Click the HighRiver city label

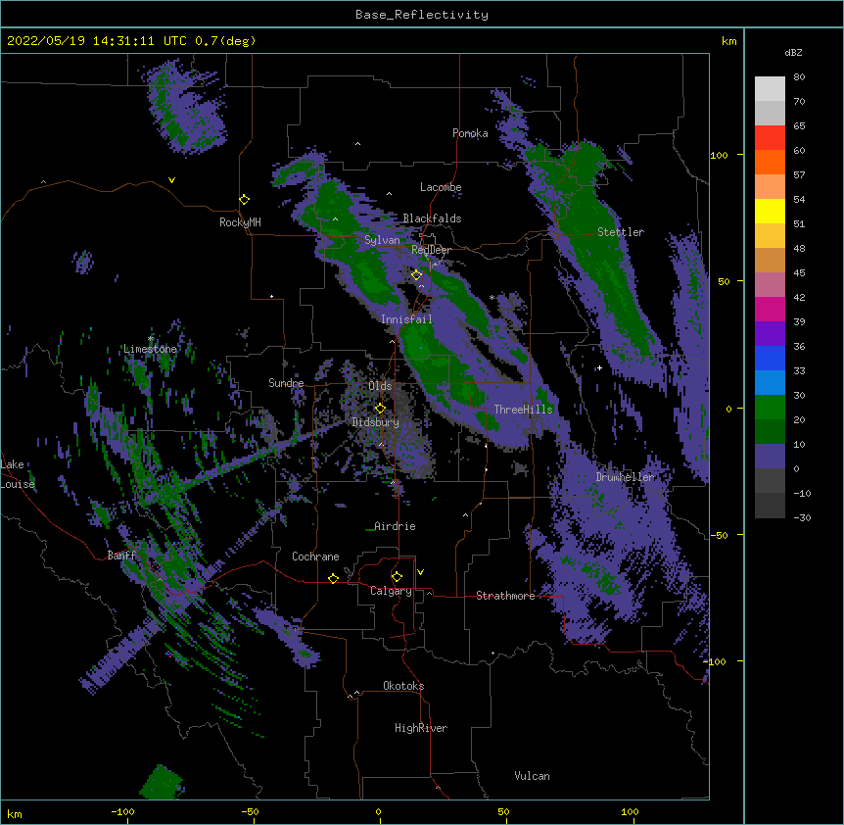[x=421, y=728]
